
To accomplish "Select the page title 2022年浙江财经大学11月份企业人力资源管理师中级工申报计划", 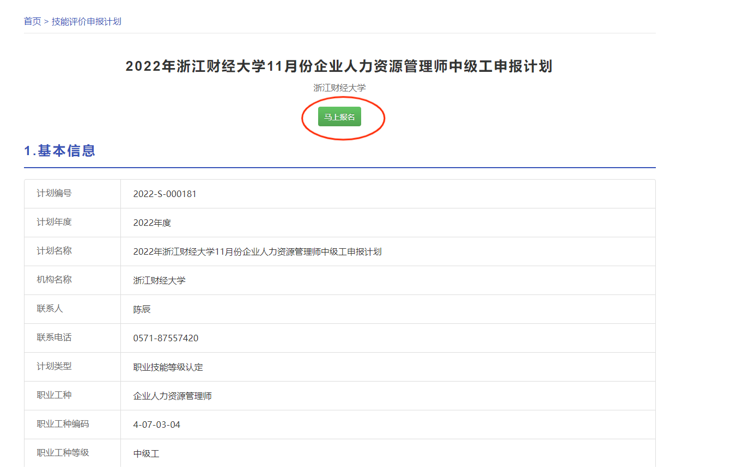I will (x=339, y=66).
